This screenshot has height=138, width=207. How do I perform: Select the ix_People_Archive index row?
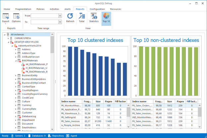(x=94, y=125)
